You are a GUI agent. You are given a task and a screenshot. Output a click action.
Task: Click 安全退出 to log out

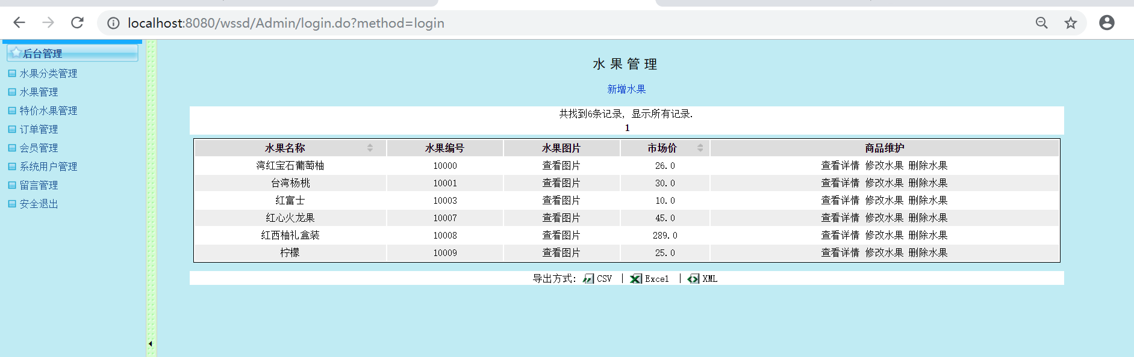[39, 204]
